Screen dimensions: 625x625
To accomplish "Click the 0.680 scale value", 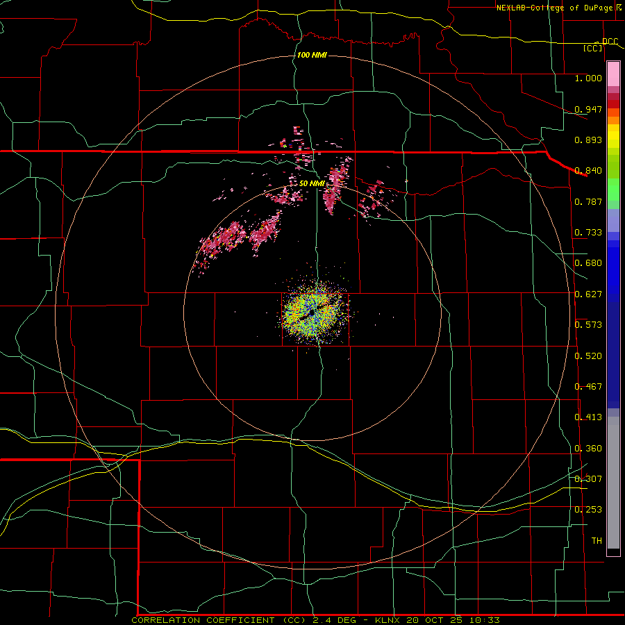I will point(588,263).
